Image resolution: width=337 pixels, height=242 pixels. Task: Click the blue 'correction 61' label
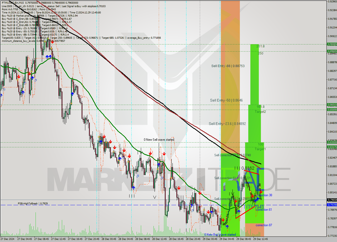tap(264, 210)
